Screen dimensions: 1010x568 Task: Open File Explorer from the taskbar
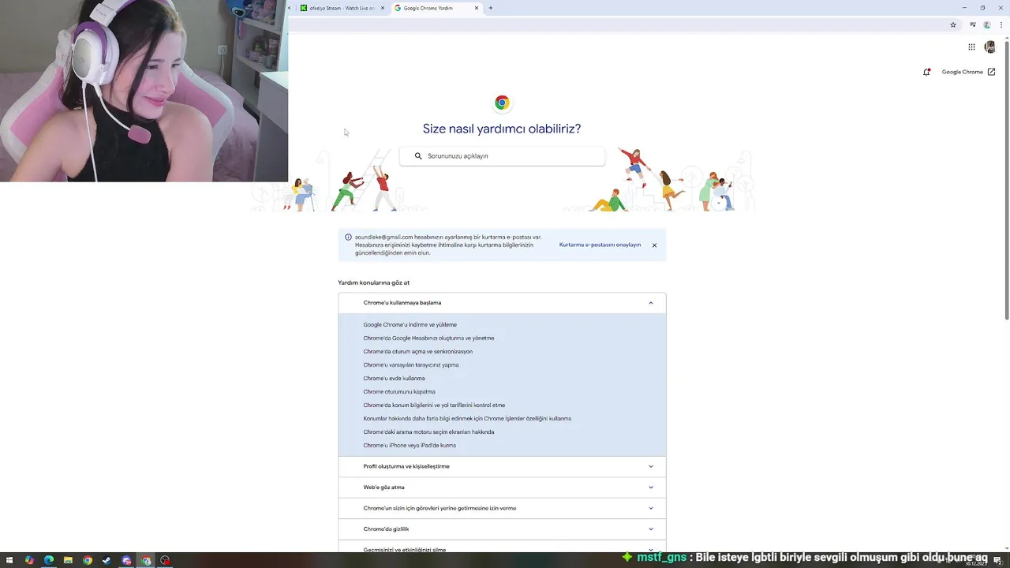pos(68,561)
